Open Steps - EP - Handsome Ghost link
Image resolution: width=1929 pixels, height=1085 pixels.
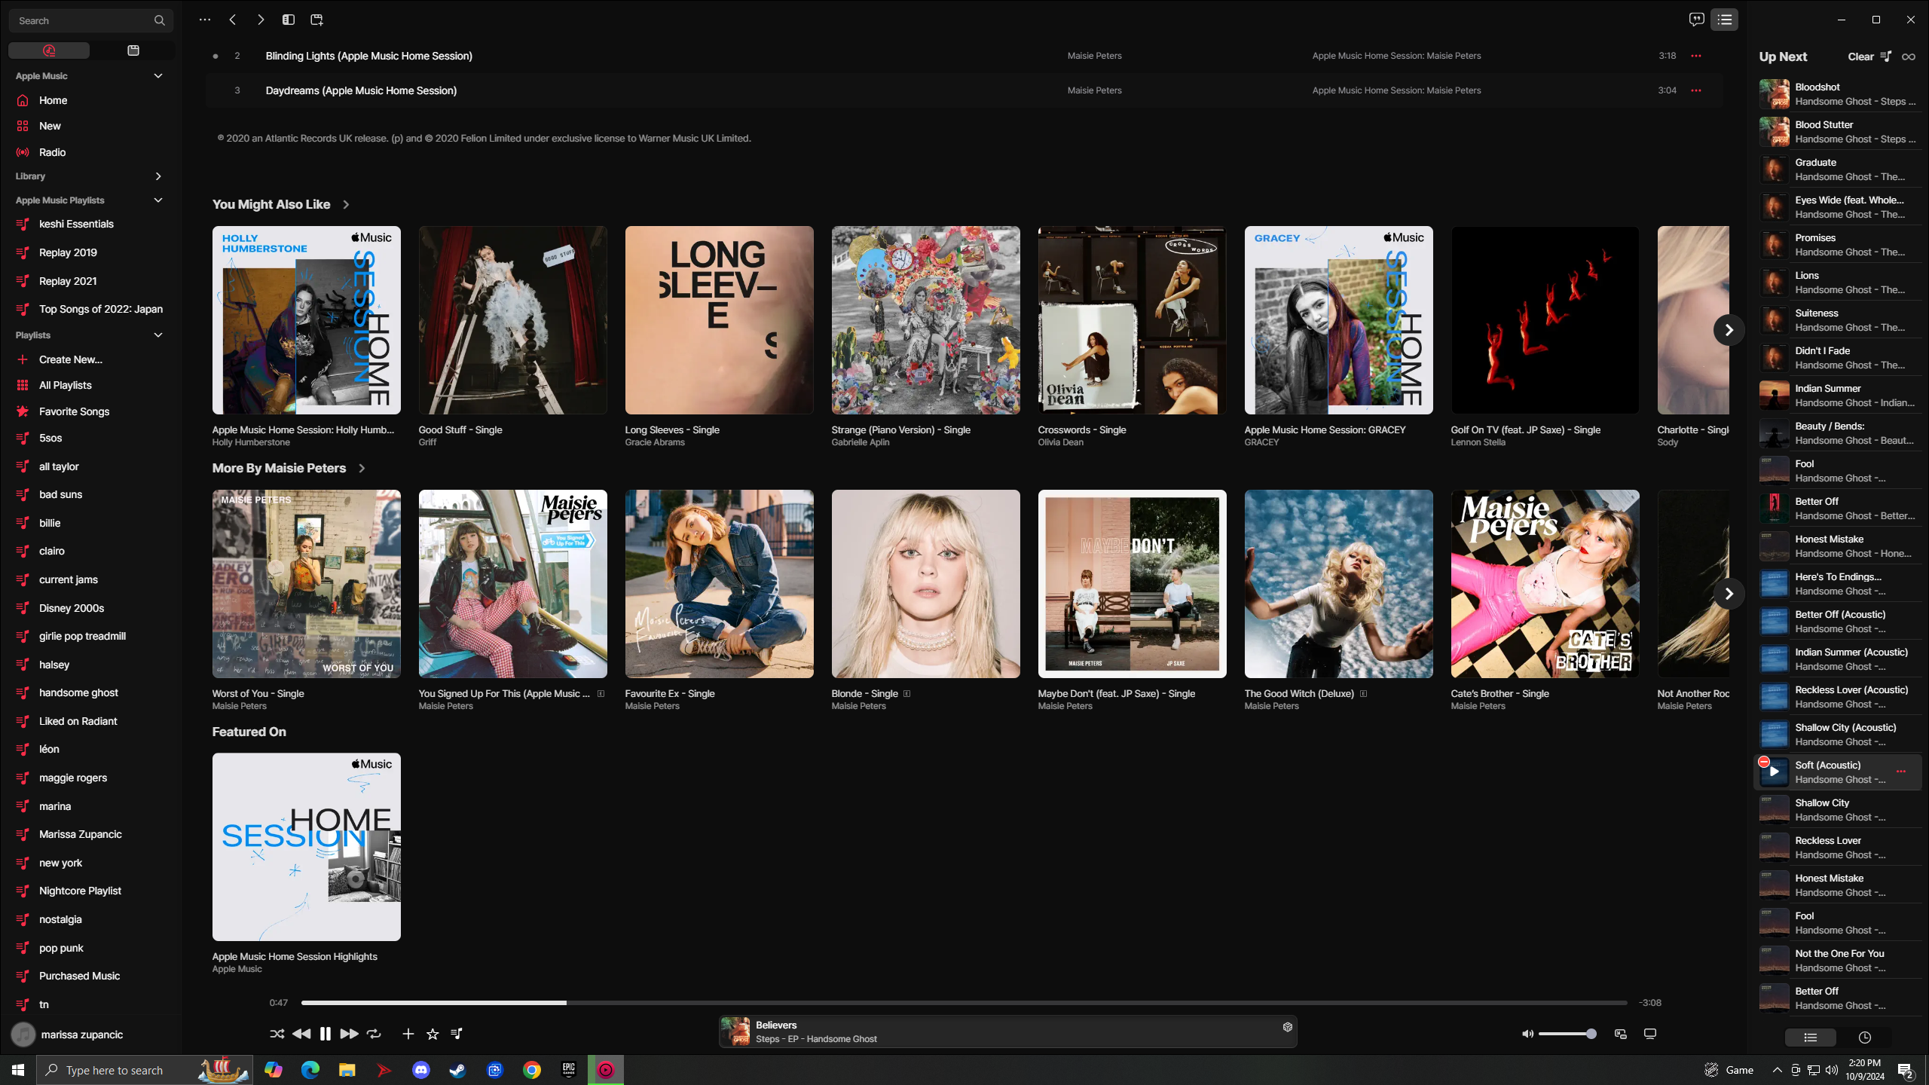[x=816, y=1039]
